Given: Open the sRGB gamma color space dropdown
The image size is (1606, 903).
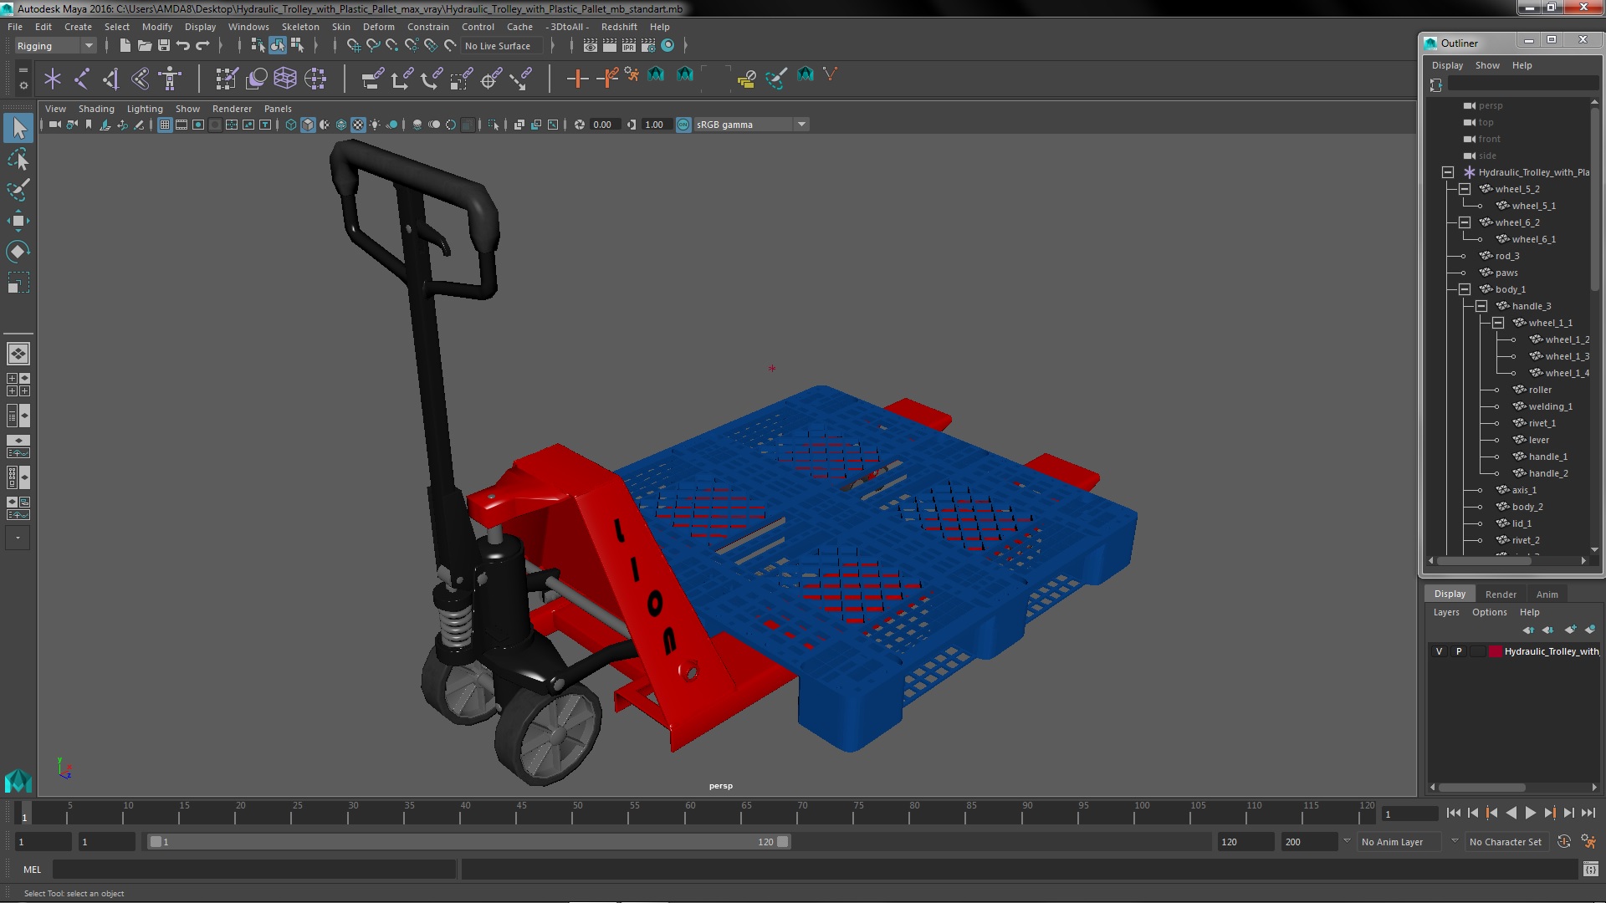Looking at the screenshot, I should (x=751, y=125).
